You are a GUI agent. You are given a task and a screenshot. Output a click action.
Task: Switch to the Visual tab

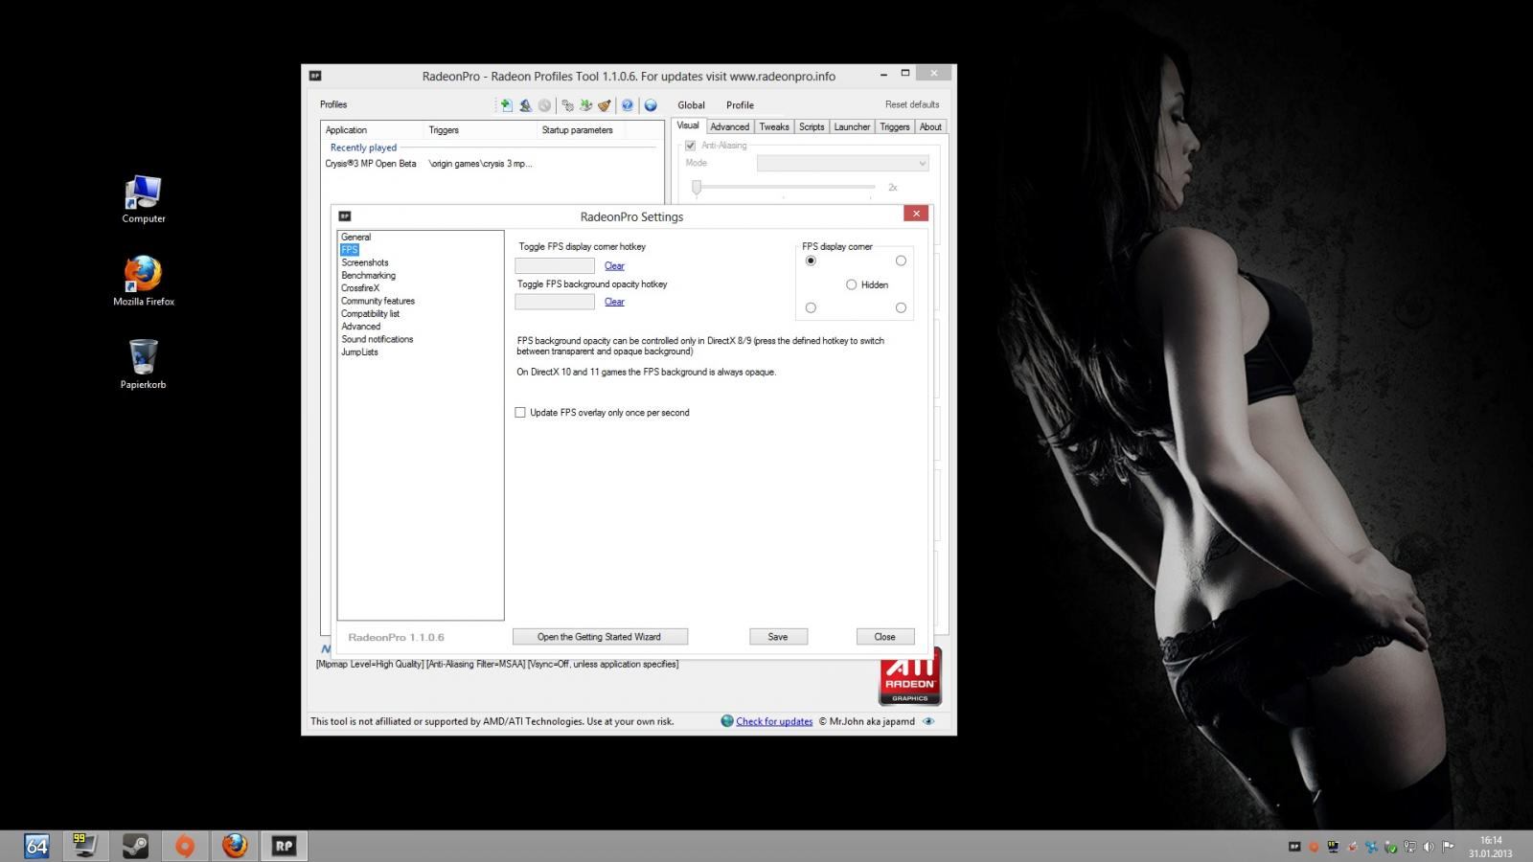point(688,125)
